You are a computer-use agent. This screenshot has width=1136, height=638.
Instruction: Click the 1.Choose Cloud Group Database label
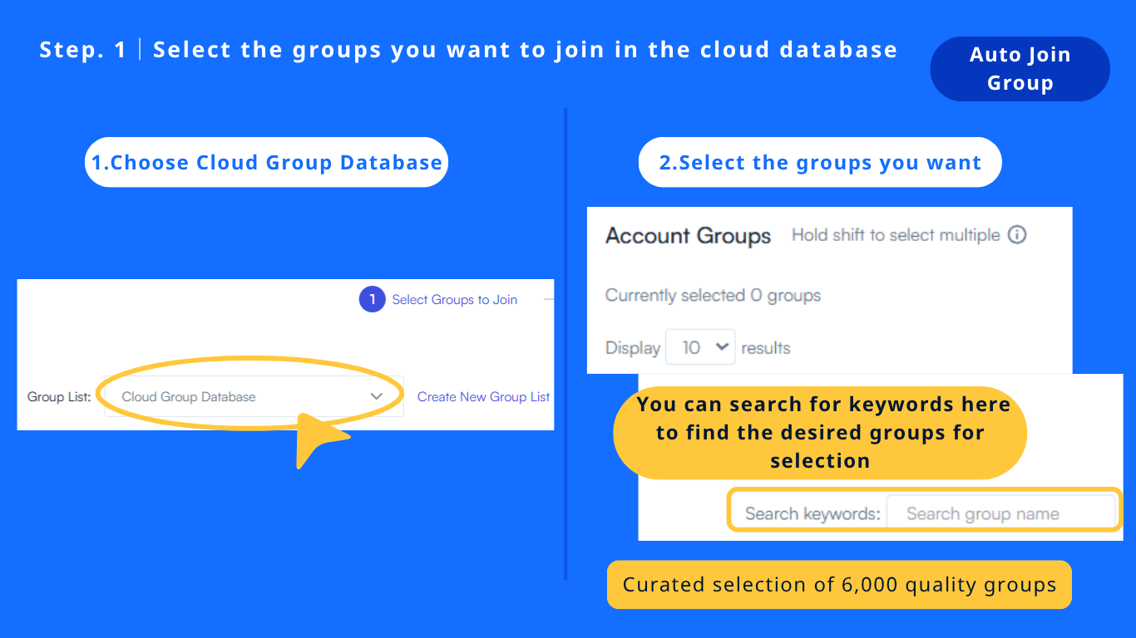[x=266, y=162]
